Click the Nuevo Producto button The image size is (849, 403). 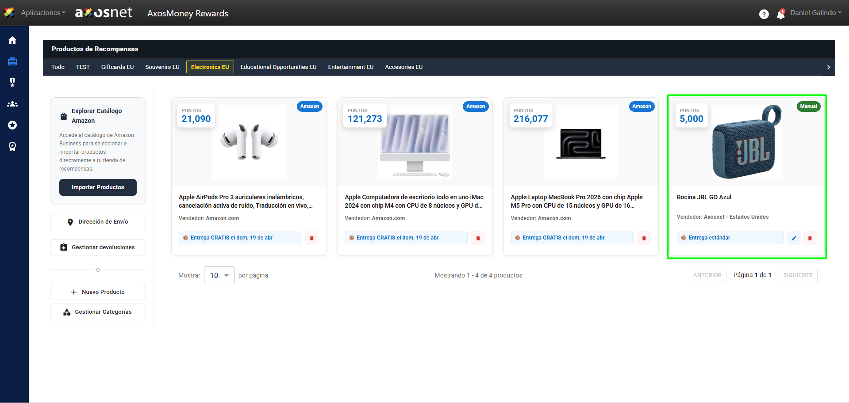(98, 292)
